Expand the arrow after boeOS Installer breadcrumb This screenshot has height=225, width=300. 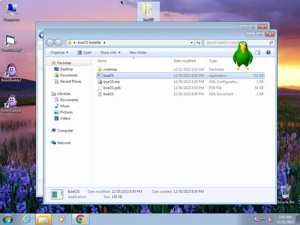(105, 42)
